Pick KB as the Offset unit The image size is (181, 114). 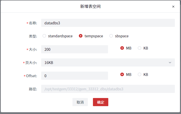(140, 74)
